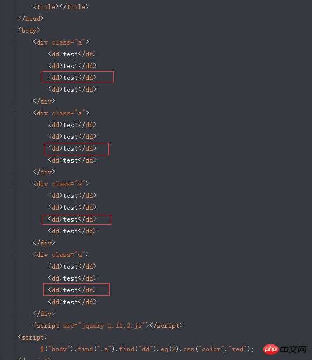Click the </head> closing fold marker
The height and width of the screenshot is (360, 312).
[x=14, y=19]
